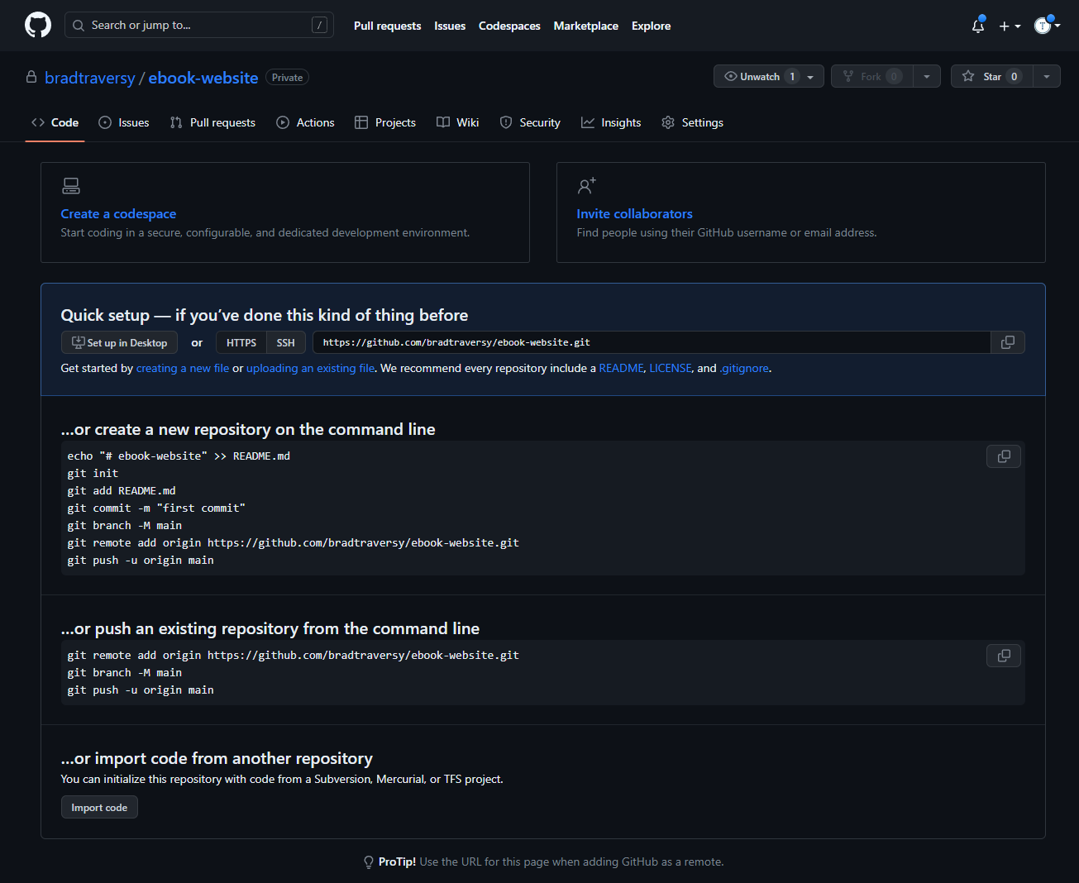
Task: Select SSH clone URL option
Action: click(x=286, y=342)
